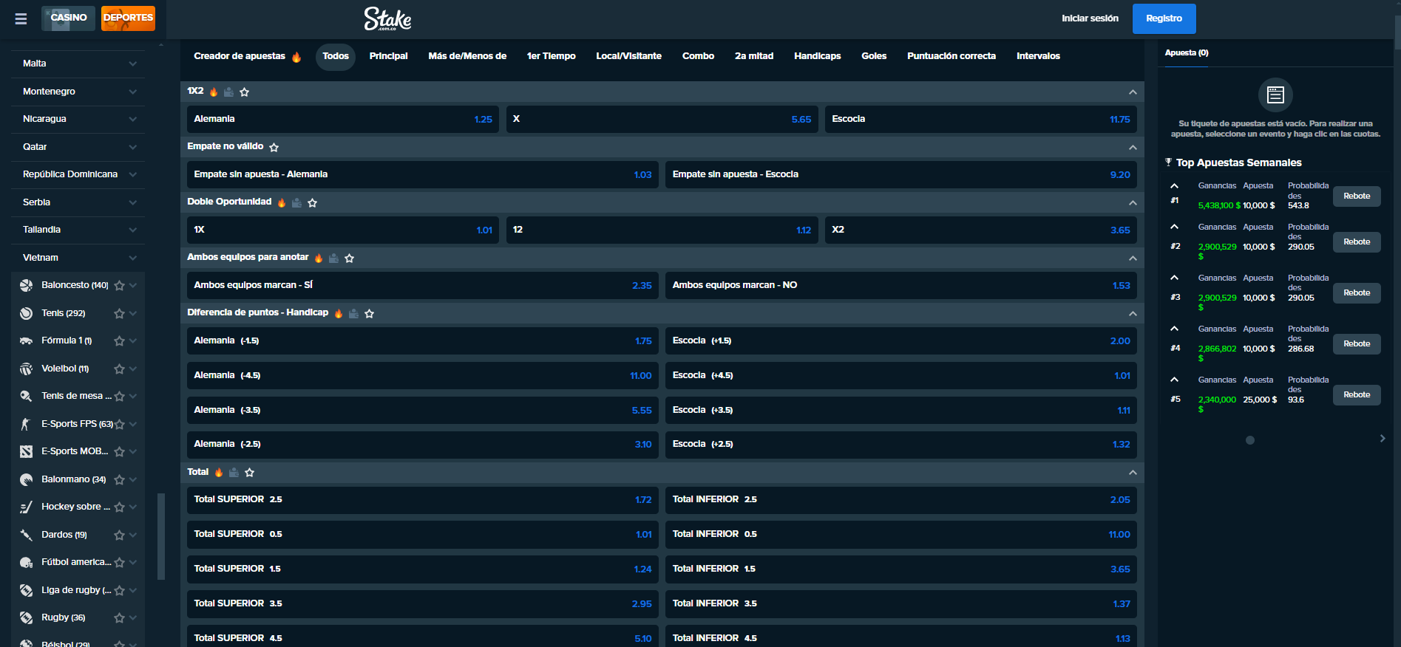The height and width of the screenshot is (647, 1401).
Task: Favorite the 1X2 market with the star
Action: coord(245,92)
